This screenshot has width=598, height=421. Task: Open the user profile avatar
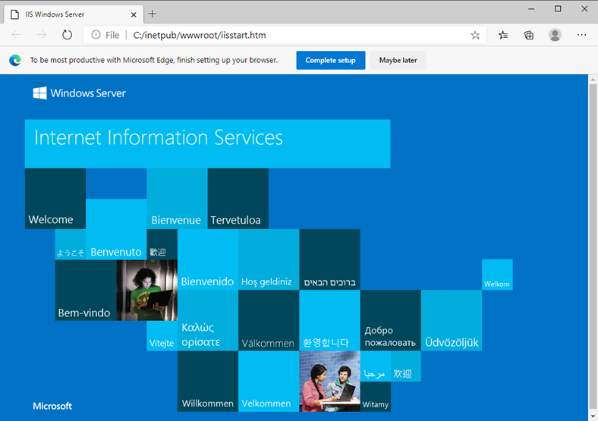(x=555, y=35)
